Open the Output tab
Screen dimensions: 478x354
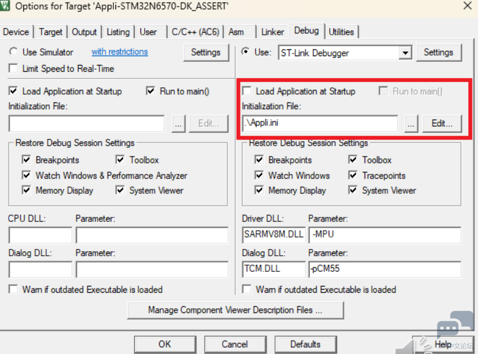point(84,32)
